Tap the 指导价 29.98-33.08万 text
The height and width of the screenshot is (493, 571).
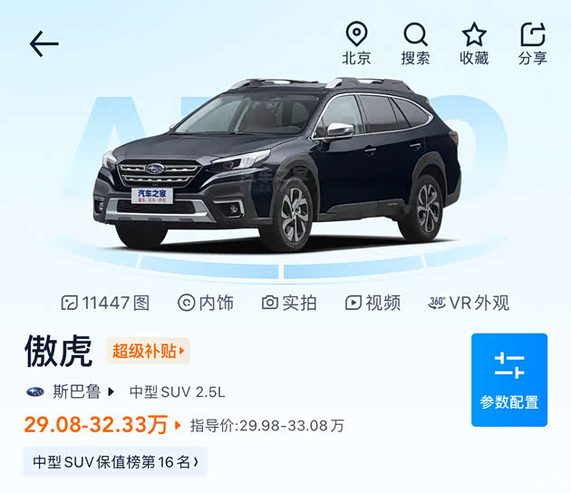click(267, 426)
